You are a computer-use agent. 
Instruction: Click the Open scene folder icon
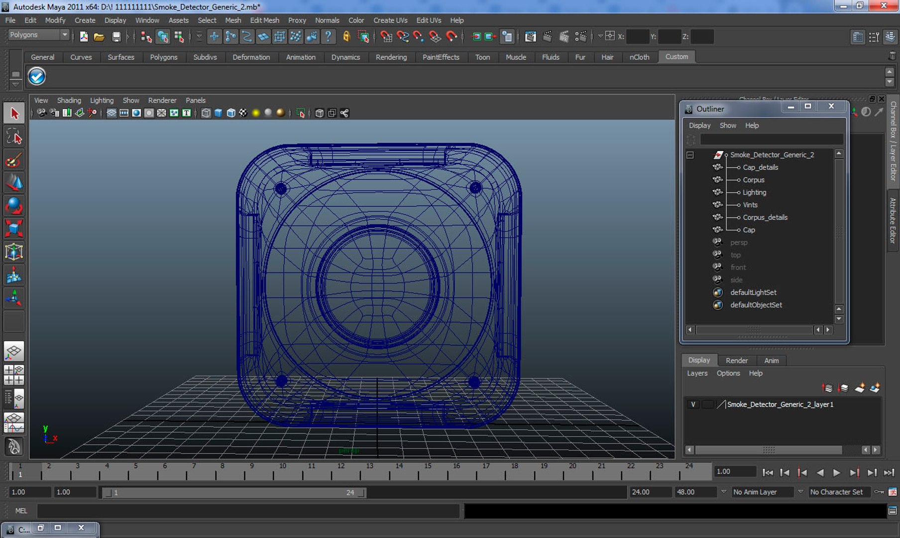click(99, 36)
